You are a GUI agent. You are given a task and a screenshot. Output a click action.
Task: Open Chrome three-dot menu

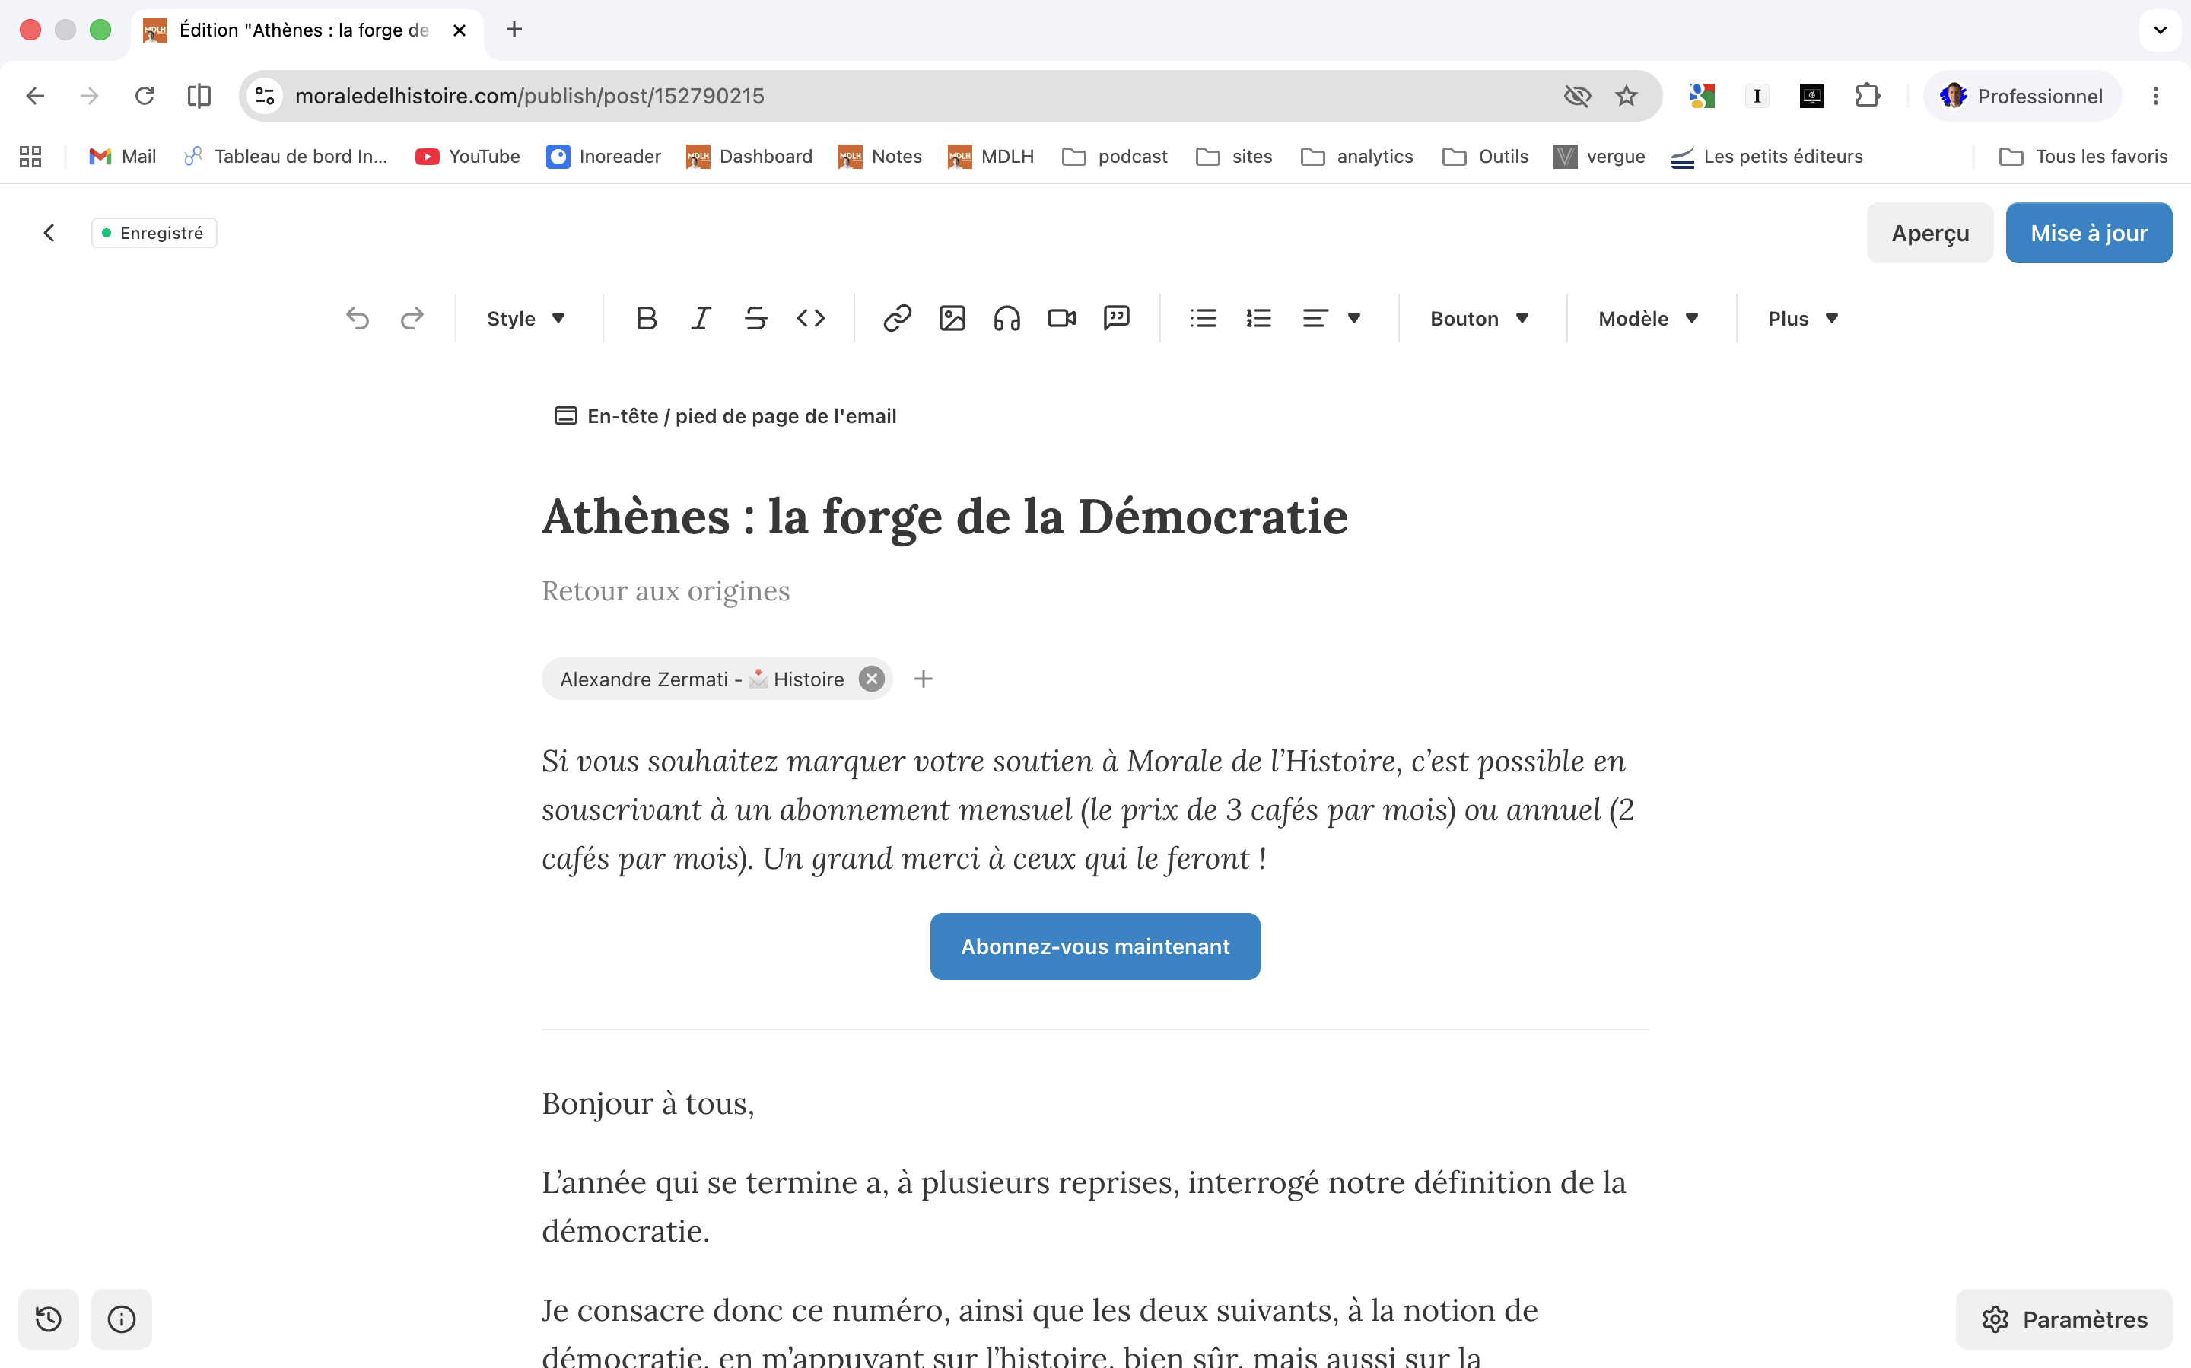[2156, 96]
